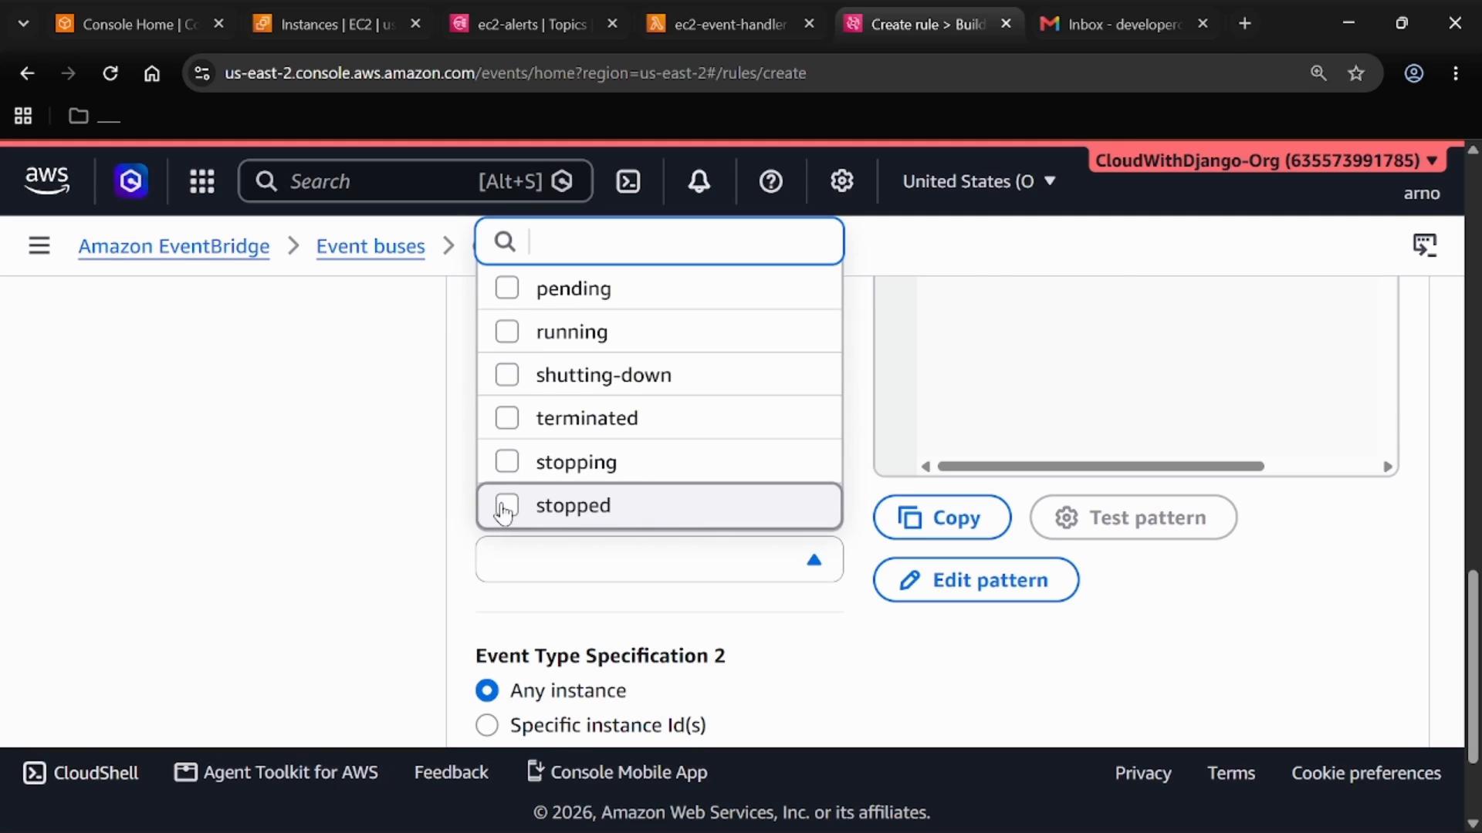Follow the Amazon EventBridge breadcrumb link

tap(174, 246)
